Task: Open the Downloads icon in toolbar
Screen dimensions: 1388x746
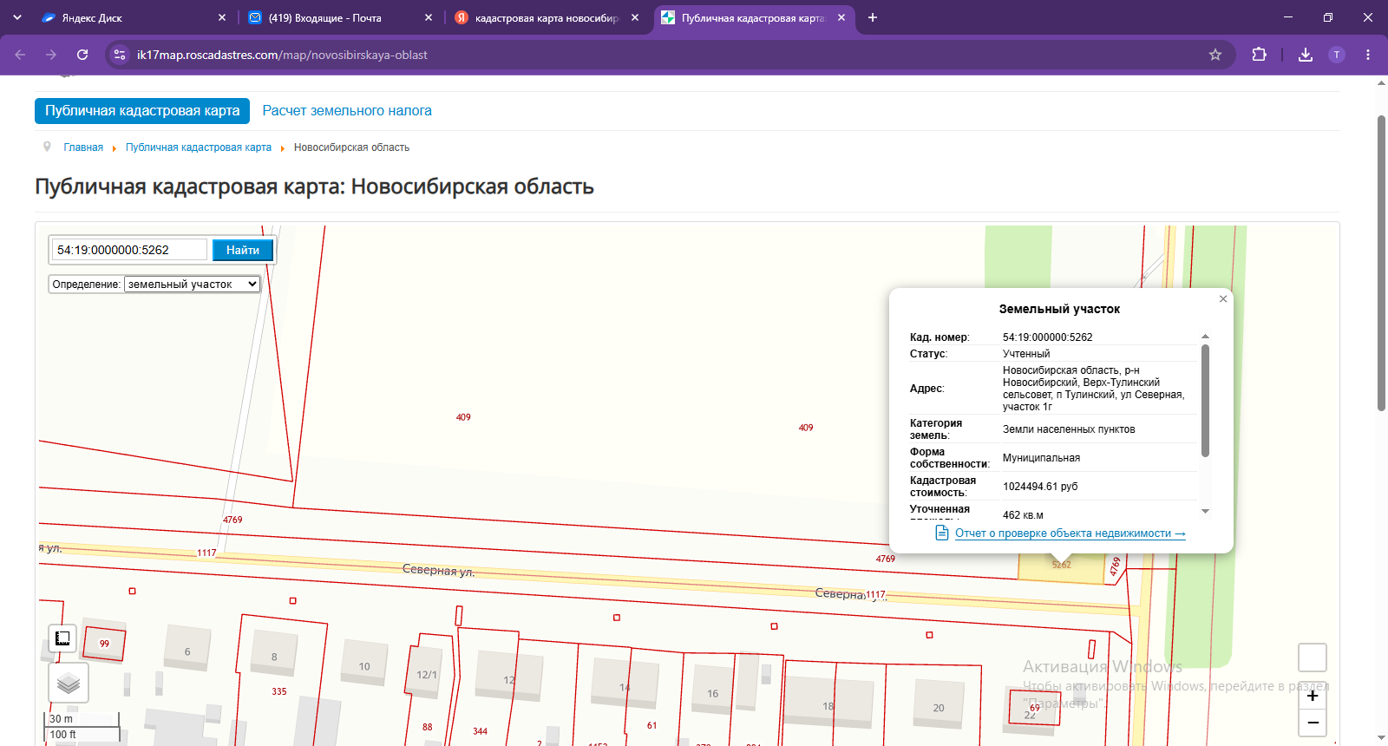Action: (1306, 55)
